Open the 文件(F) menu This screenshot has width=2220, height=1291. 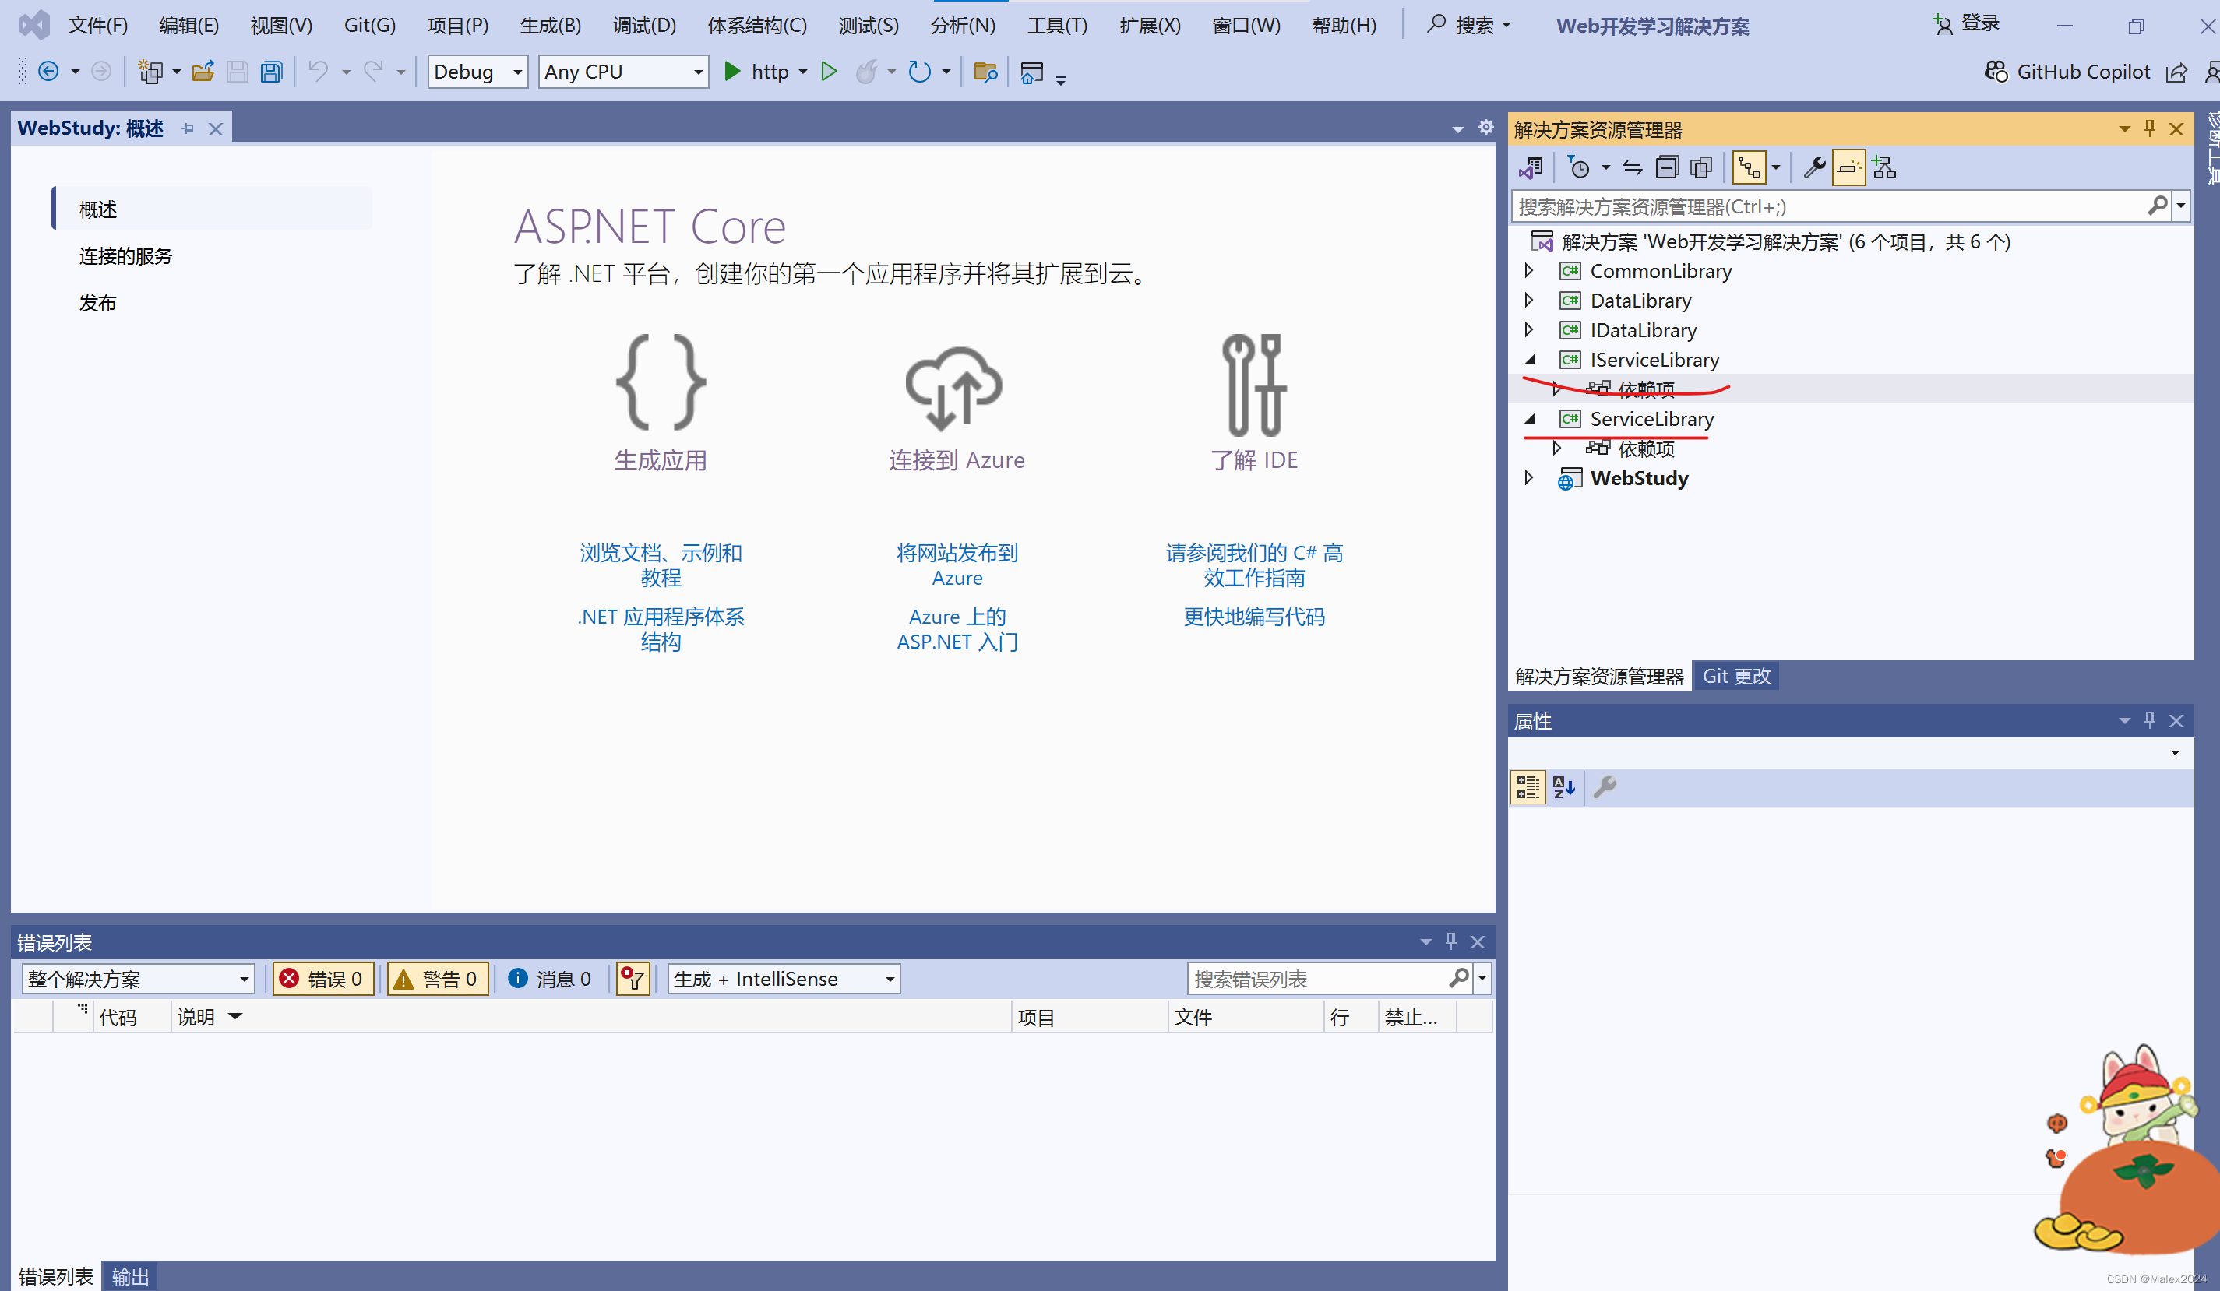[x=98, y=25]
